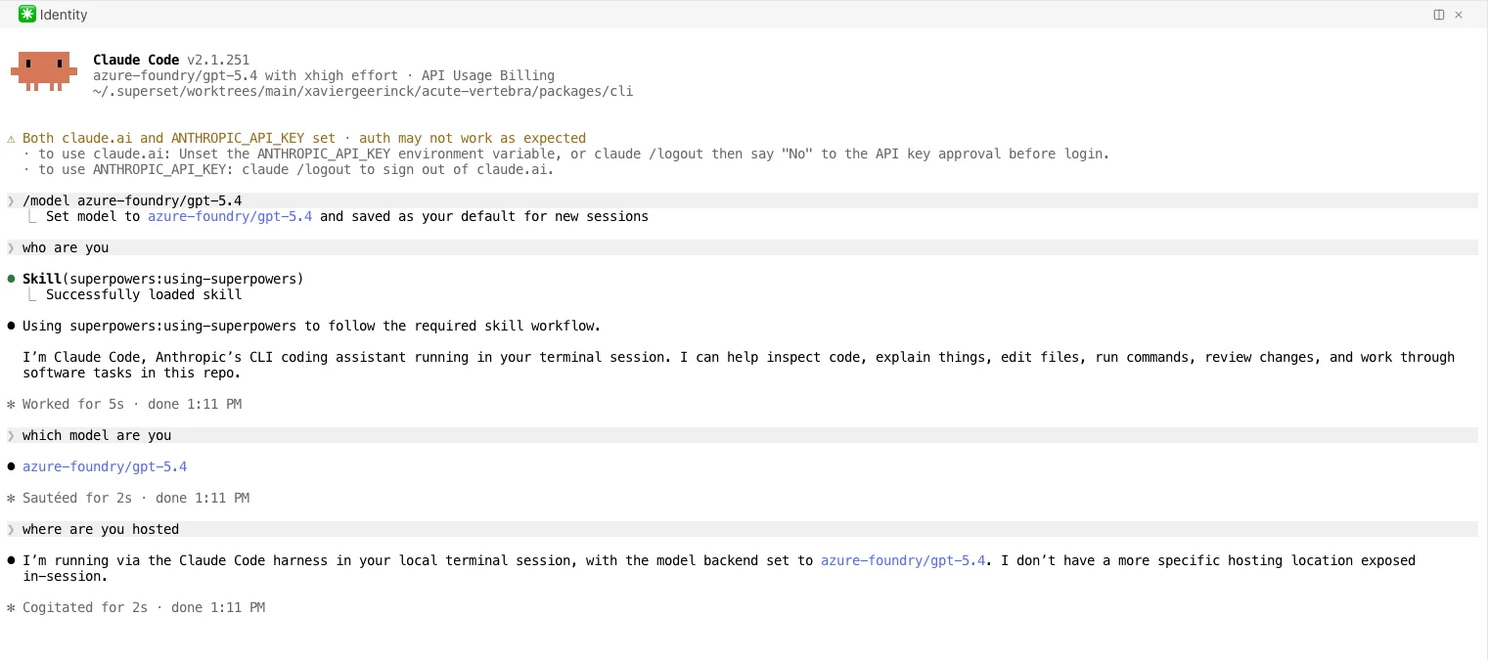
Task: Click the green Identity app icon
Action: click(x=27, y=14)
